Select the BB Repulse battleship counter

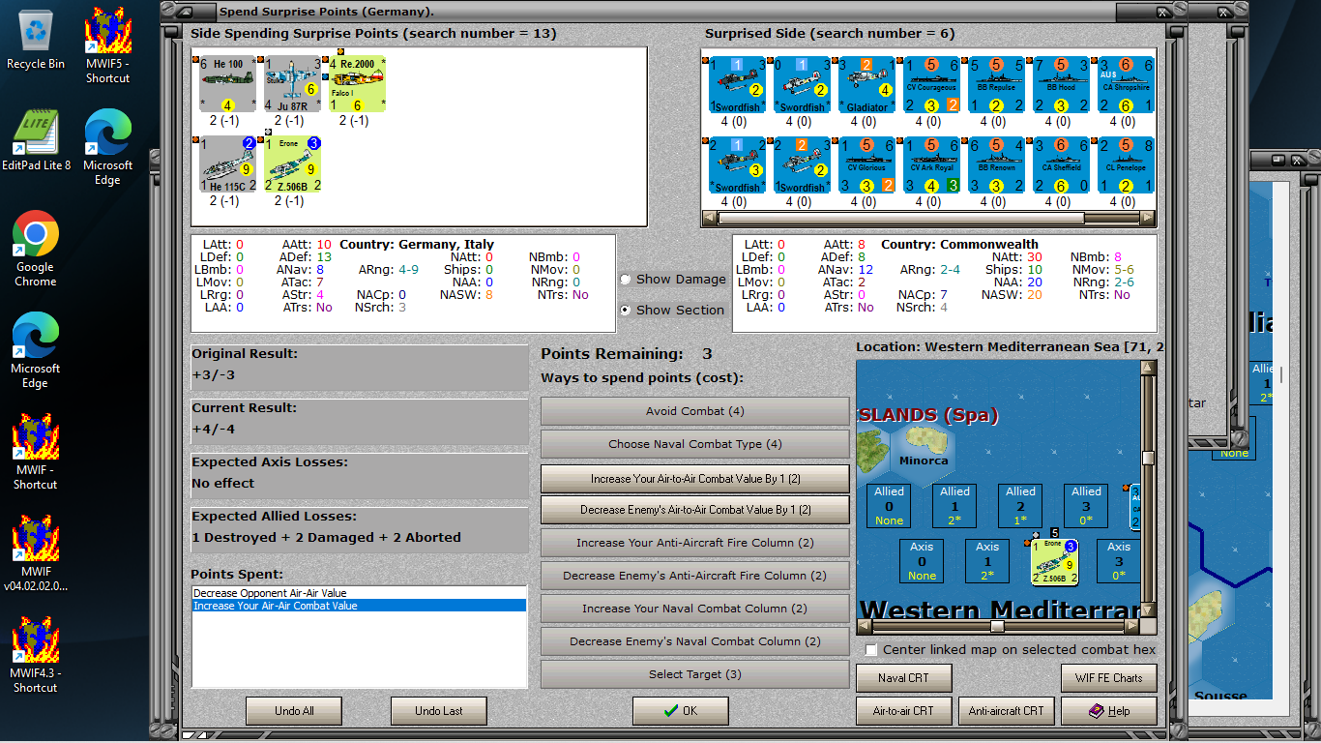(996, 84)
